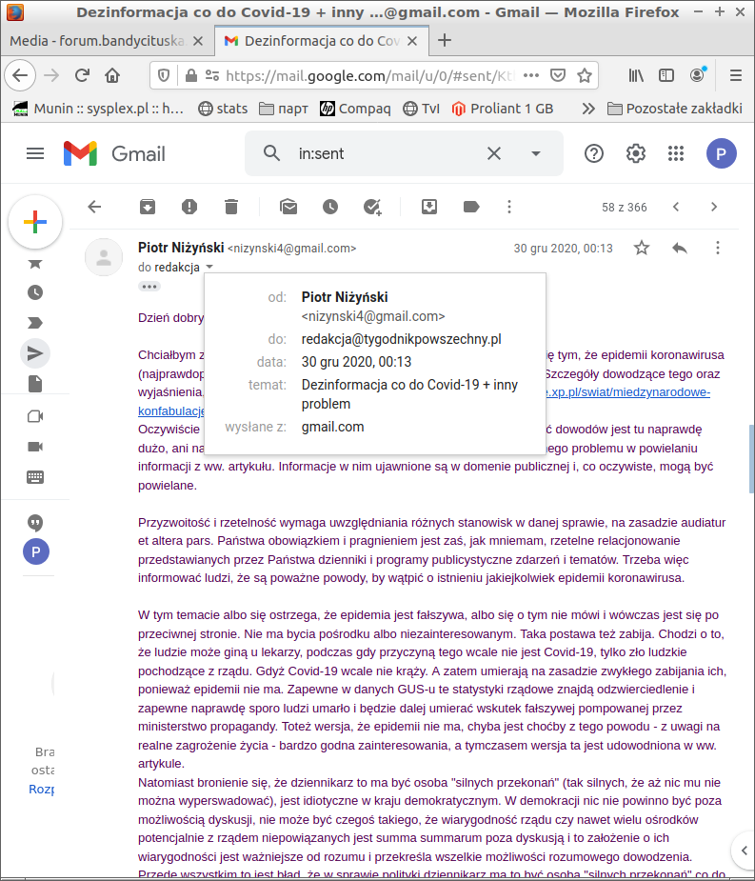Viewport: 755px width, 881px height.
Task: Open Firefox account icon
Action: 697,75
